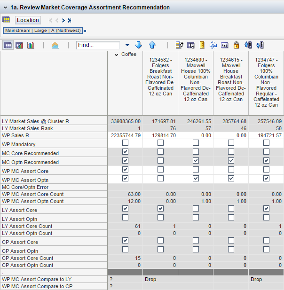Viewport: 284px width, 290px height.
Task: Toggle WP MC Assort Optn for 1234615
Action: pos(231,179)
